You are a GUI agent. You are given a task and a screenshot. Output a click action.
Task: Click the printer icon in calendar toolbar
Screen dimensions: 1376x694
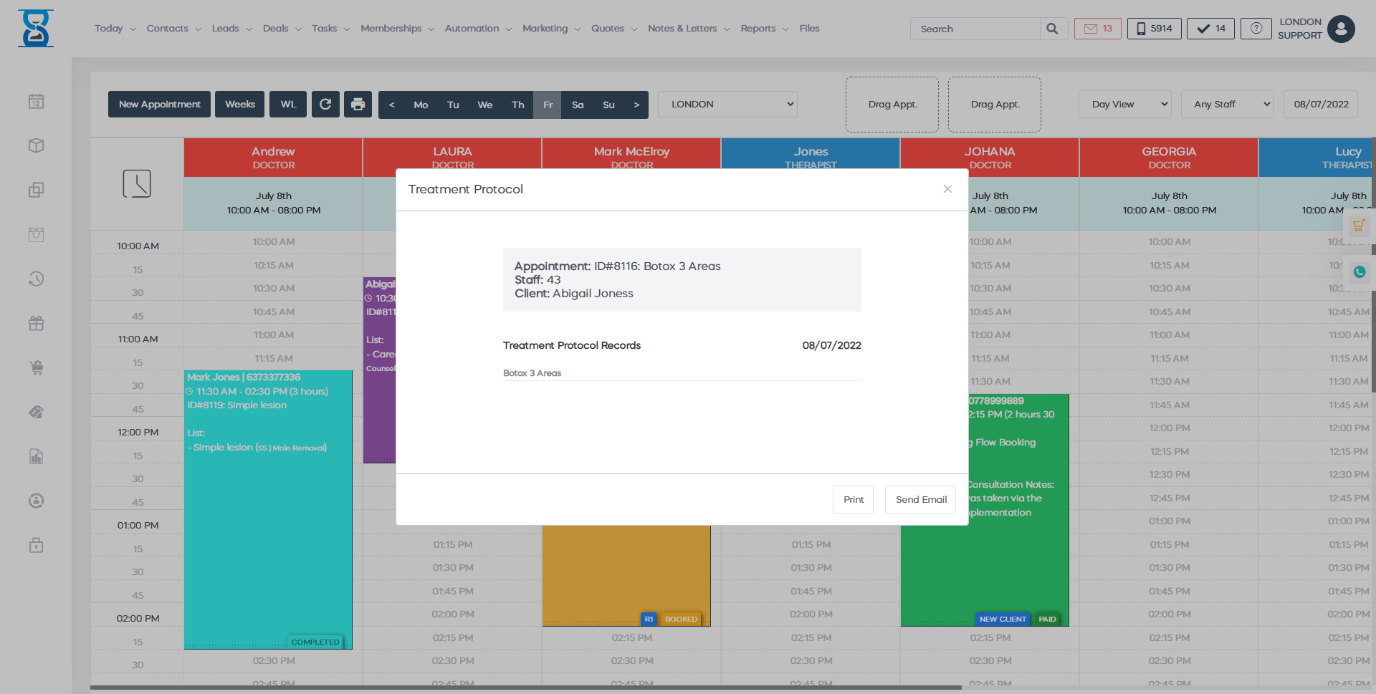pyautogui.click(x=358, y=105)
